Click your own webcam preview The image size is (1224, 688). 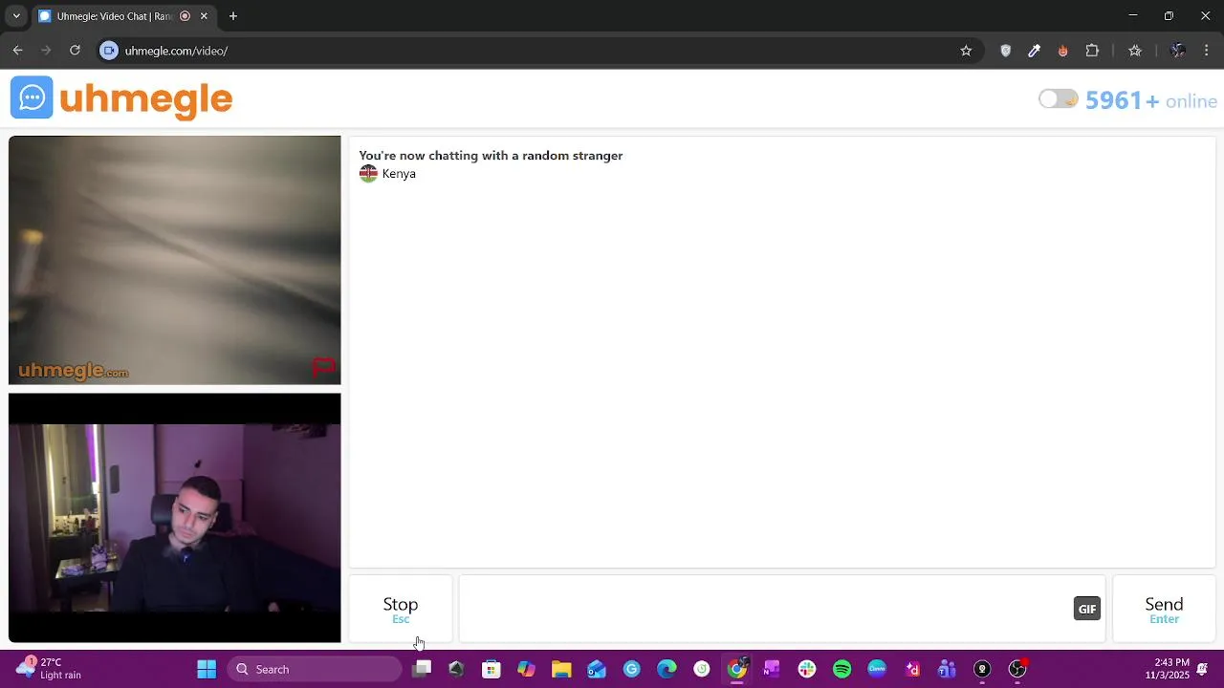click(x=175, y=518)
